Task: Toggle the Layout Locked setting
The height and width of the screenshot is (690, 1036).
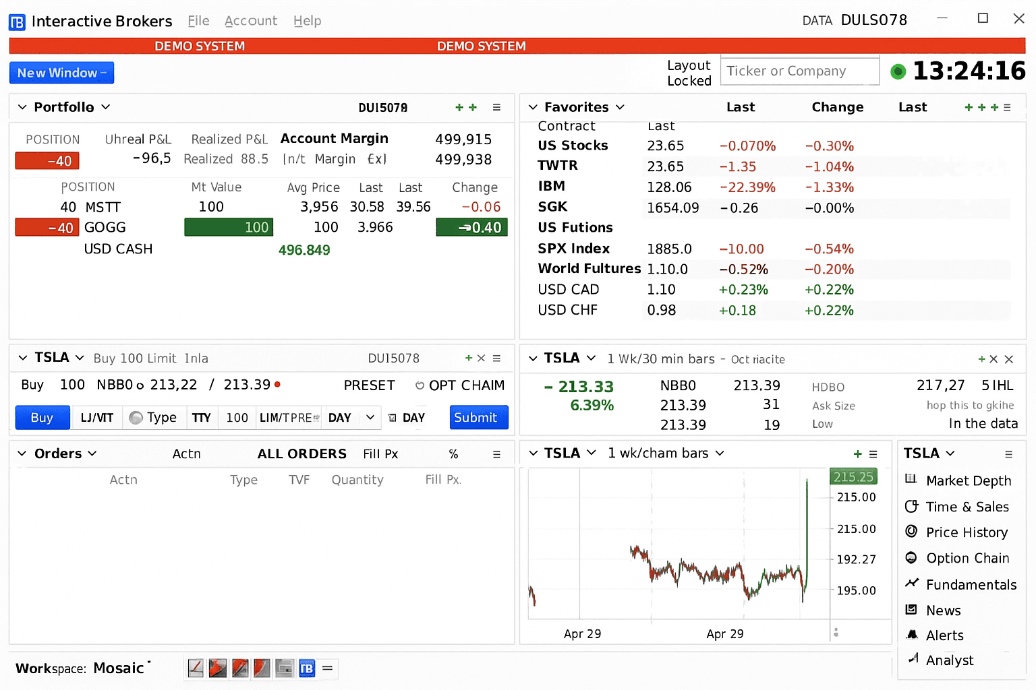Action: pos(689,73)
